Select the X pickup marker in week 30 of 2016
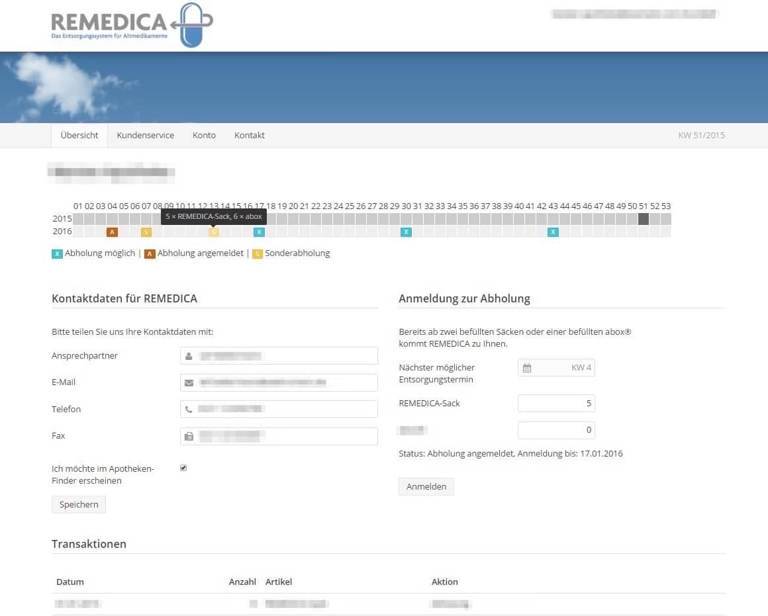The width and height of the screenshot is (768, 616). click(406, 232)
